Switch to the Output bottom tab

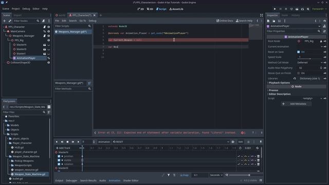[59, 180]
